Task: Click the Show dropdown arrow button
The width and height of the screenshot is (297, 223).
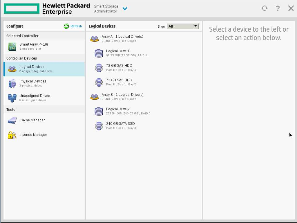Action: tap(196, 26)
